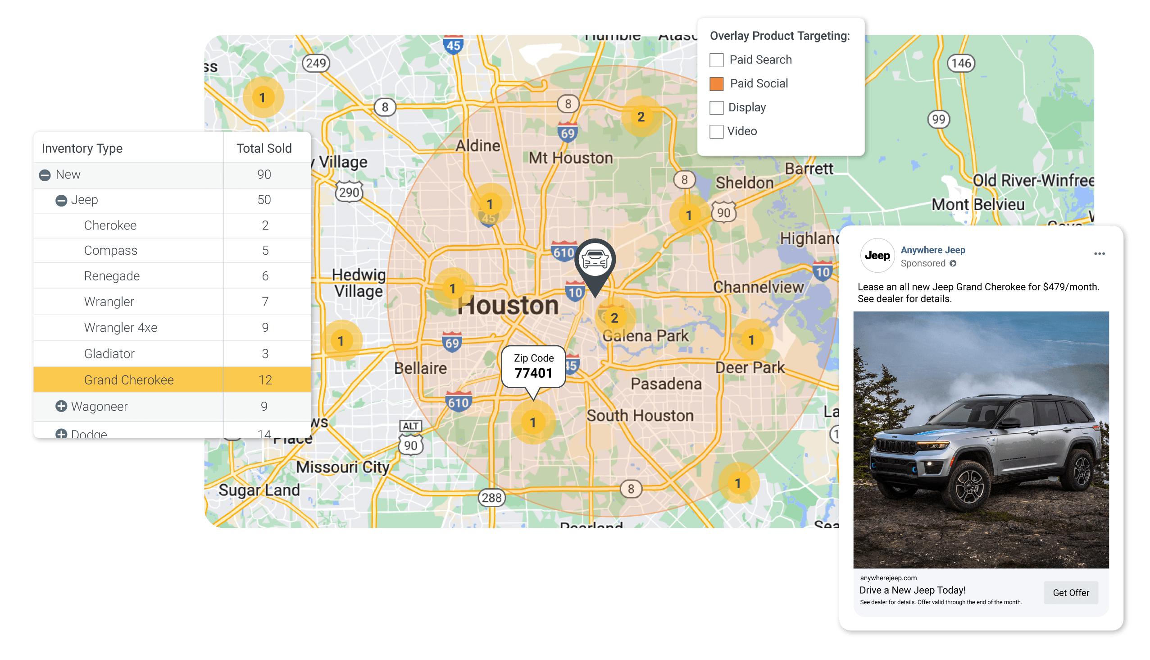The image size is (1150, 660).
Task: Expand the Wagoneer row
Action: [x=61, y=406]
